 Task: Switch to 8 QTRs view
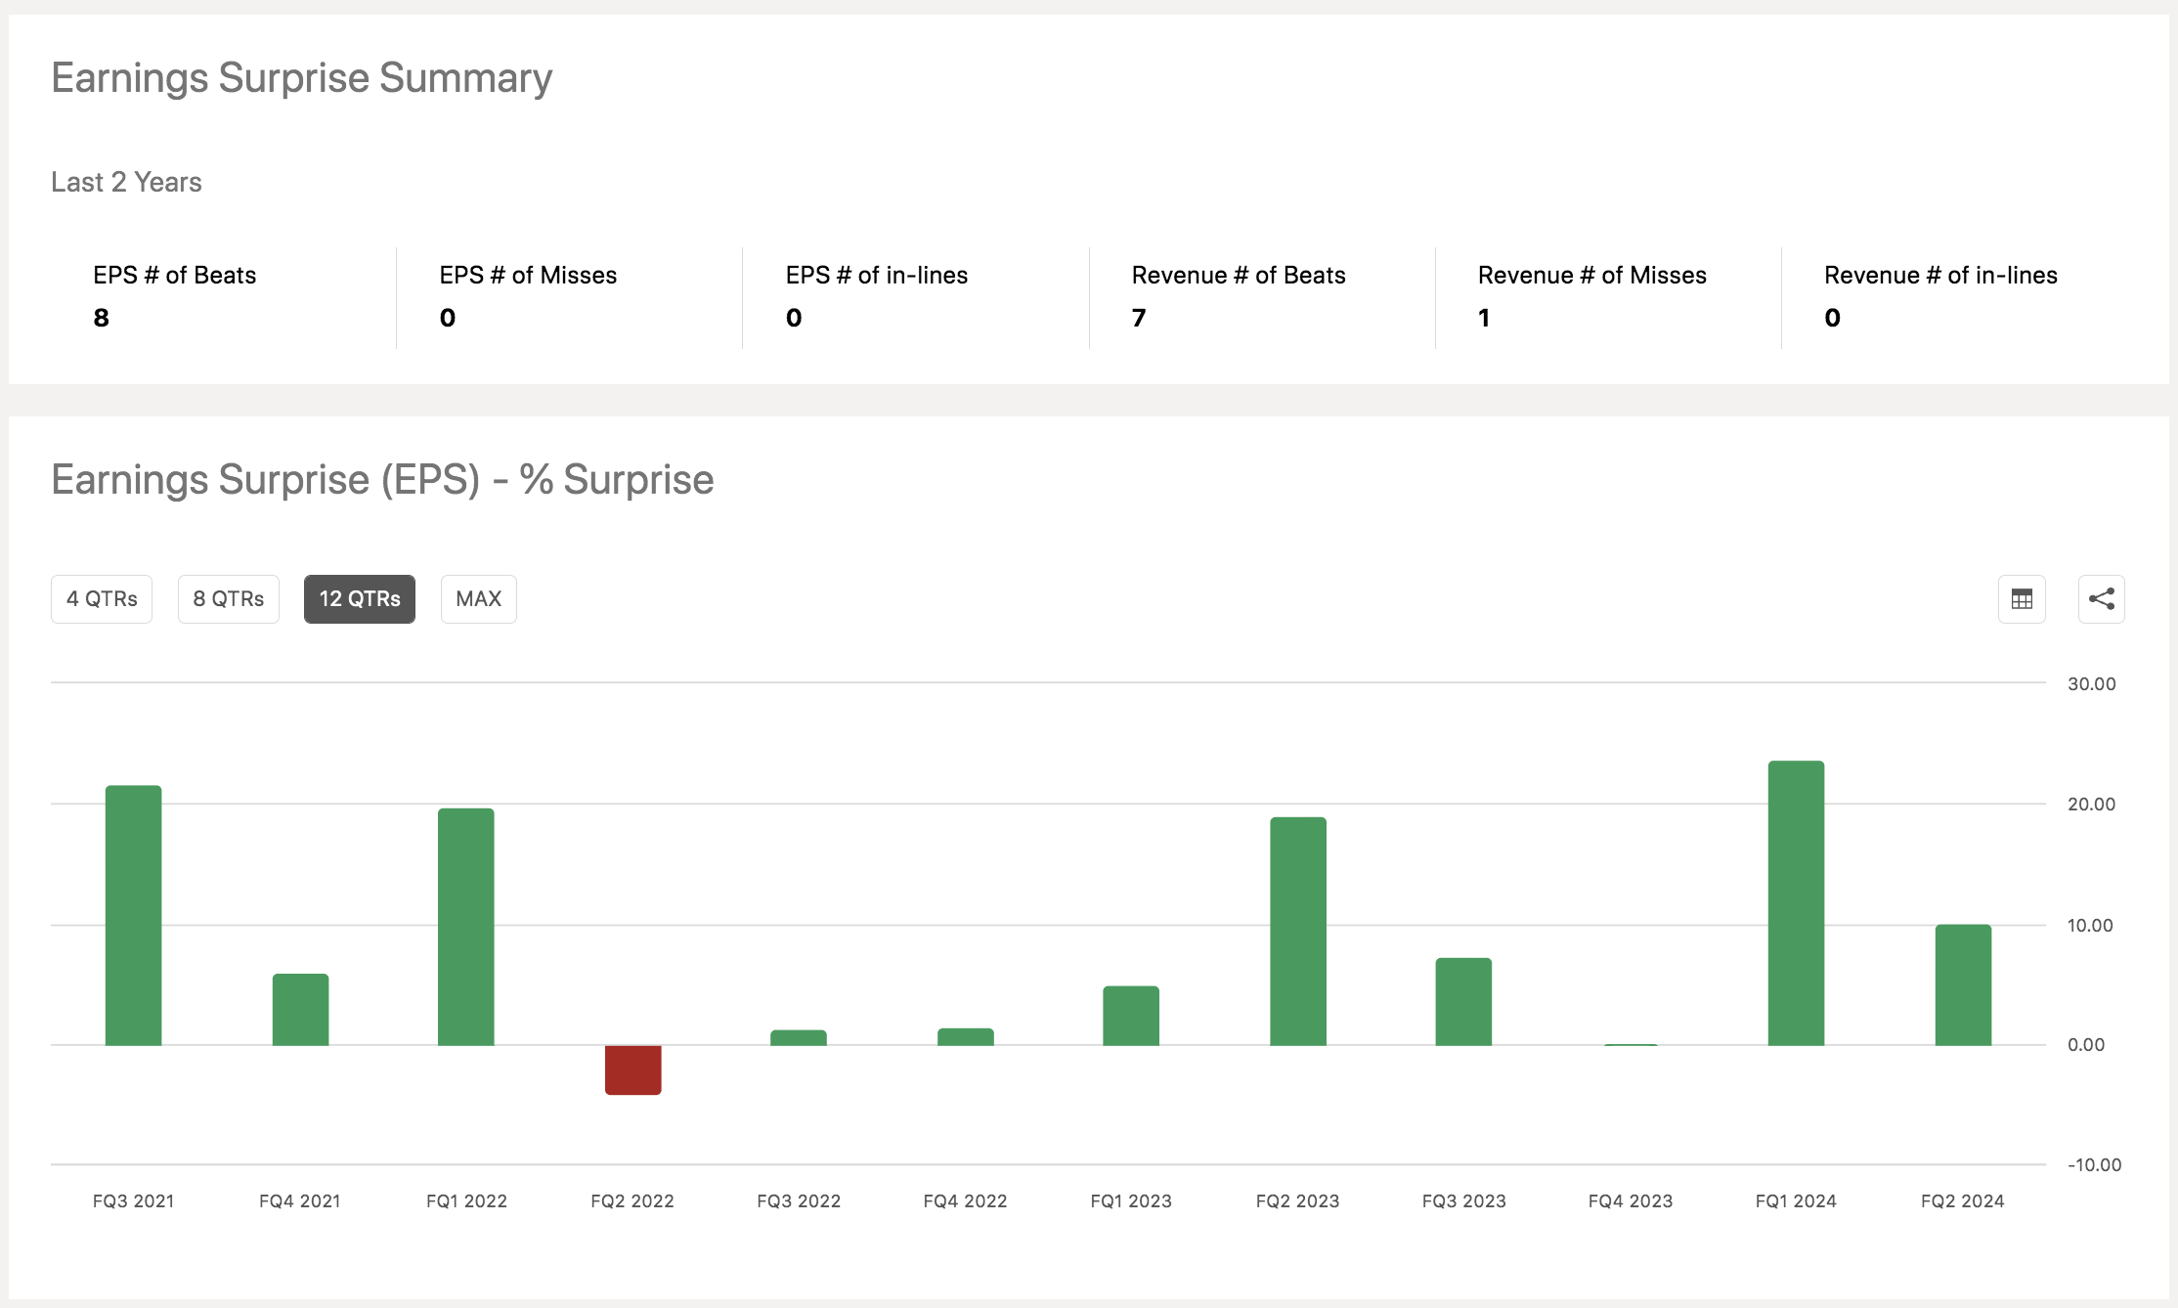pos(229,599)
